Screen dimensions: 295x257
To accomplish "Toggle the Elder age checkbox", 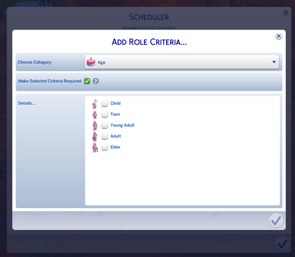I will pyautogui.click(x=105, y=147).
